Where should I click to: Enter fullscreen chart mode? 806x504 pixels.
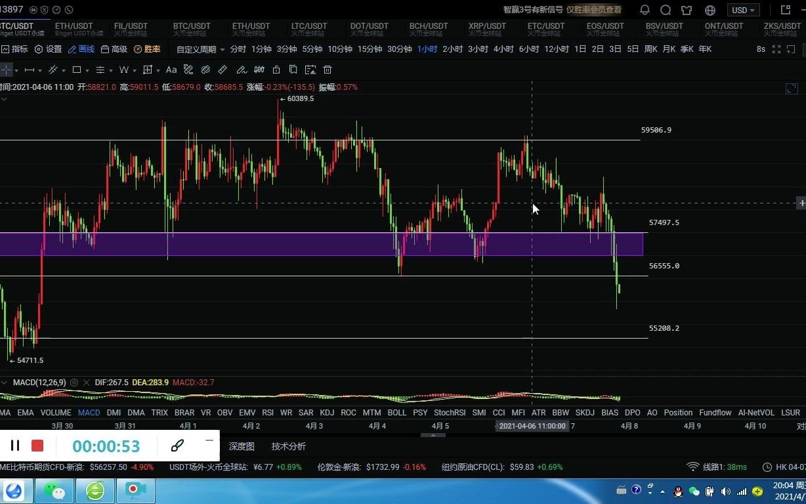[776, 49]
